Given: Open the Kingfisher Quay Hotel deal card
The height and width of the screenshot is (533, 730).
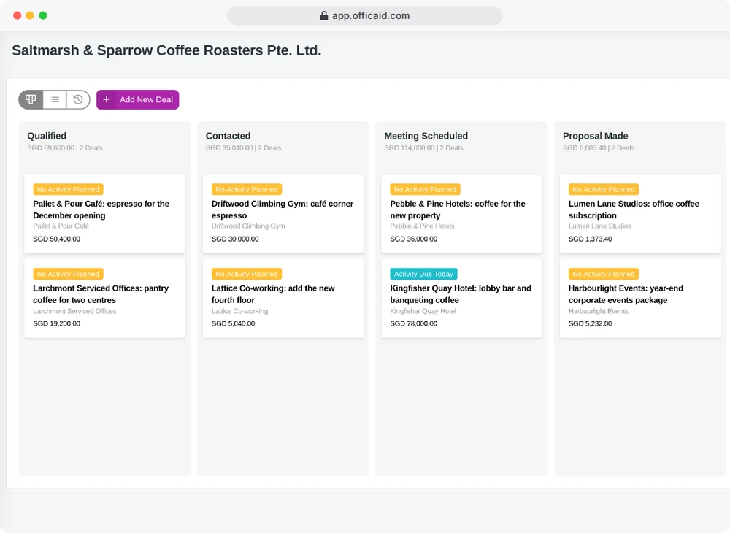Looking at the screenshot, I should point(462,299).
